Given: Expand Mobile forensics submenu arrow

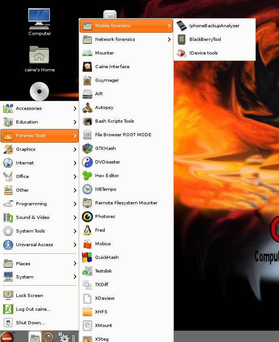Looking at the screenshot, I should (x=169, y=26).
